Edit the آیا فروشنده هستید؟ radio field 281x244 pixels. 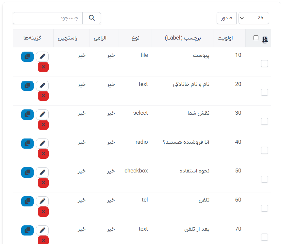coord(42,143)
